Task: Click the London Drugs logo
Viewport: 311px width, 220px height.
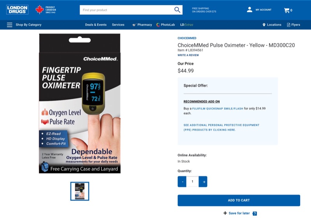Action: coord(17,9)
